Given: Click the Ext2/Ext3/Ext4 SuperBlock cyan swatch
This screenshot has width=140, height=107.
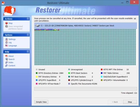Looking at the screenshot, I should tap(102, 77).
